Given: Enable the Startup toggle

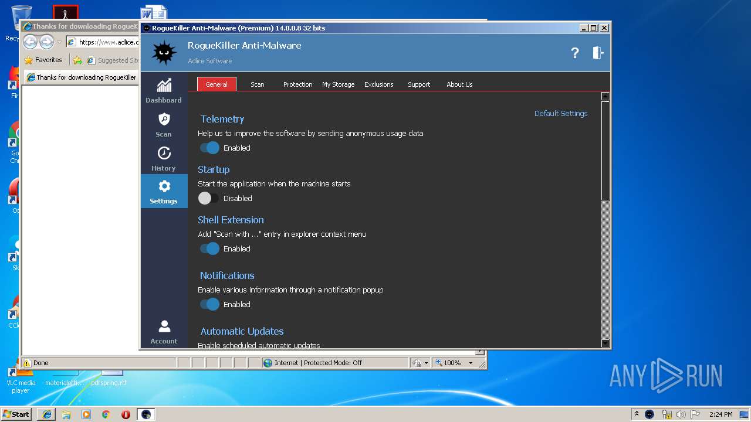Looking at the screenshot, I should point(208,198).
